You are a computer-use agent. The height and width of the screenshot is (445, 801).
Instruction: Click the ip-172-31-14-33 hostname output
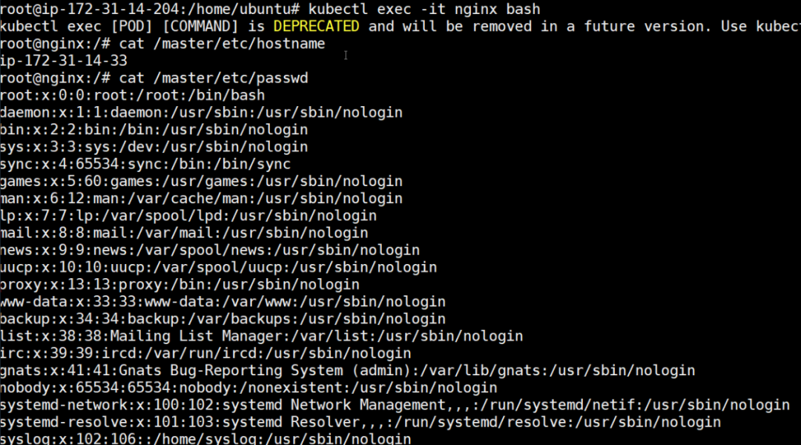pyautogui.click(x=64, y=61)
